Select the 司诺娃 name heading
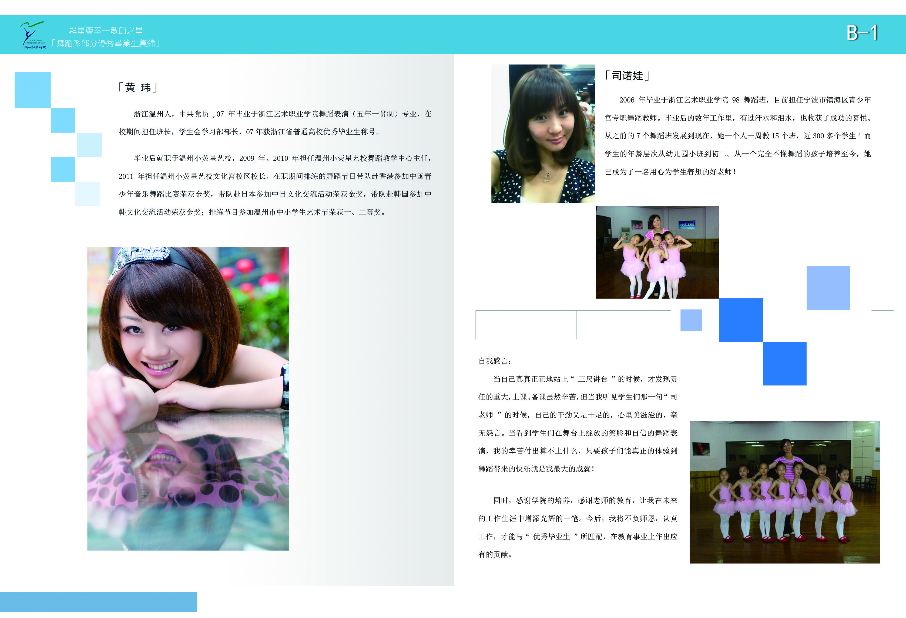906x618 pixels. 627,76
